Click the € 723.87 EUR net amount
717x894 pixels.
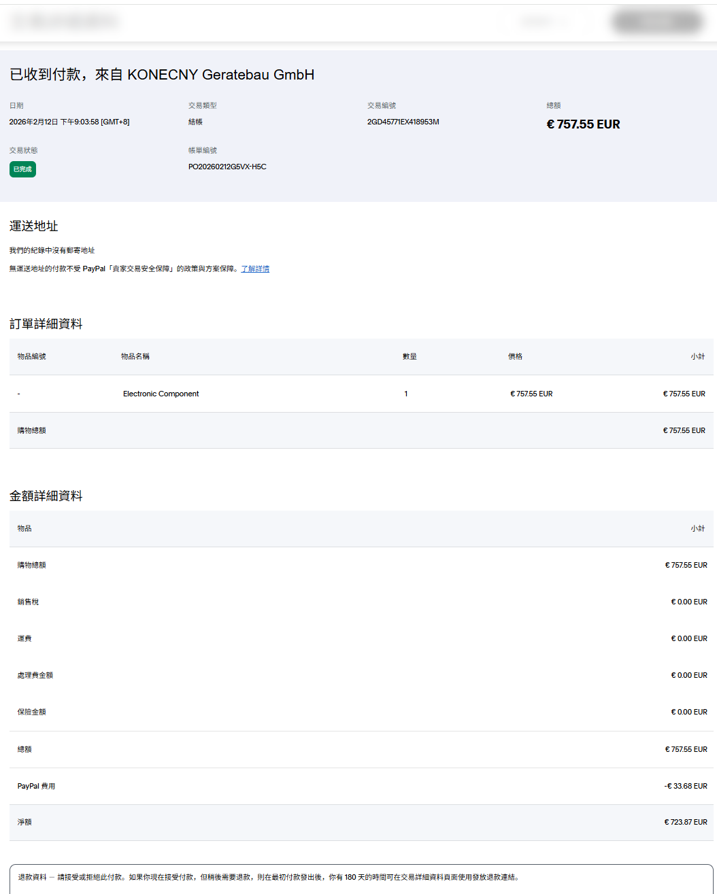(685, 823)
